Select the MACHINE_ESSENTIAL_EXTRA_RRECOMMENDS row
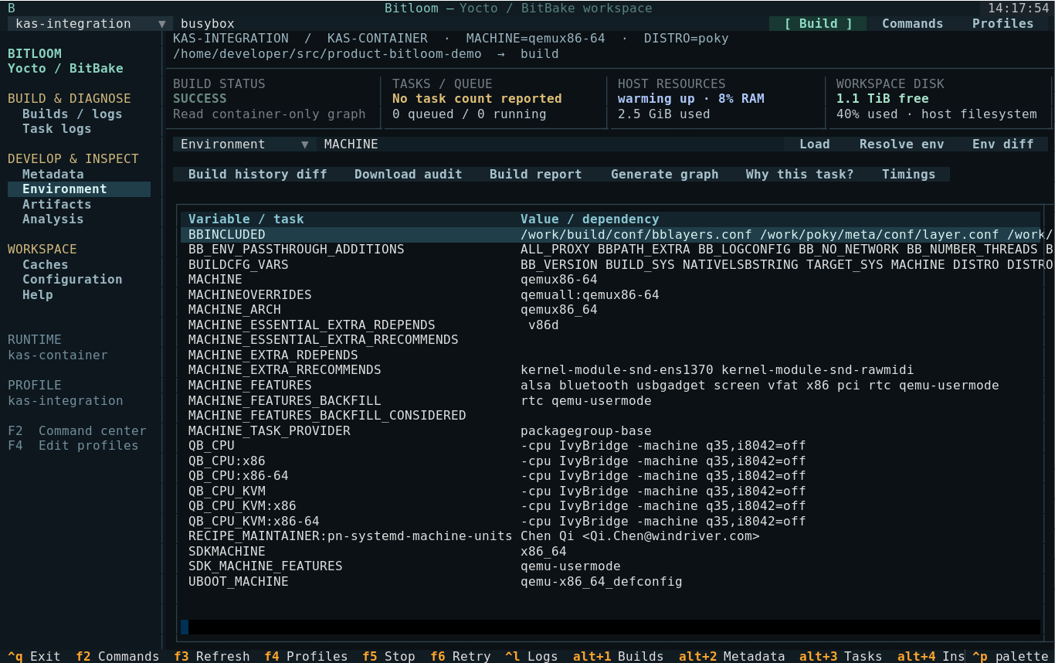 click(610, 340)
